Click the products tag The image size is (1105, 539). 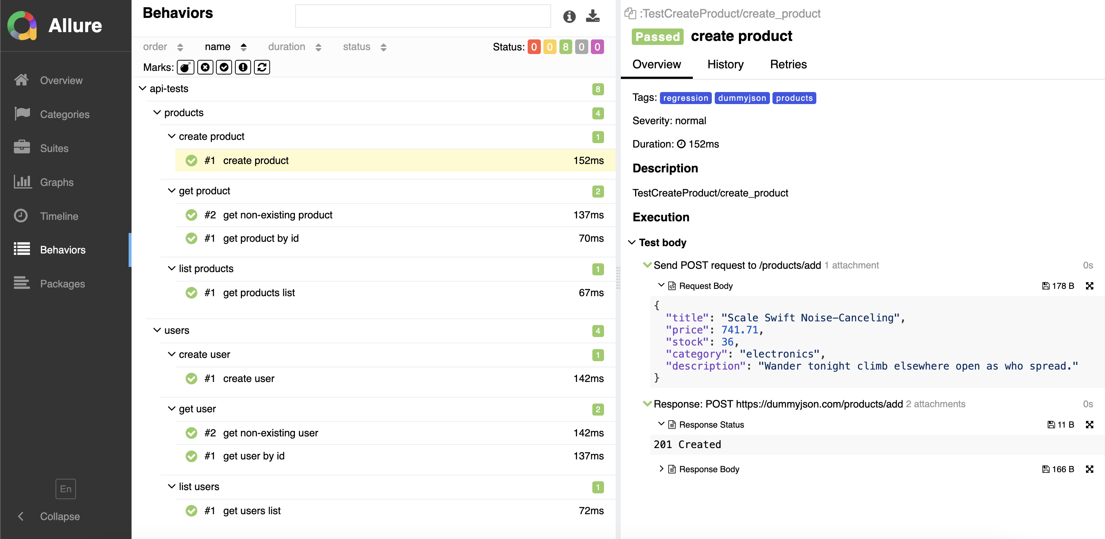[794, 98]
